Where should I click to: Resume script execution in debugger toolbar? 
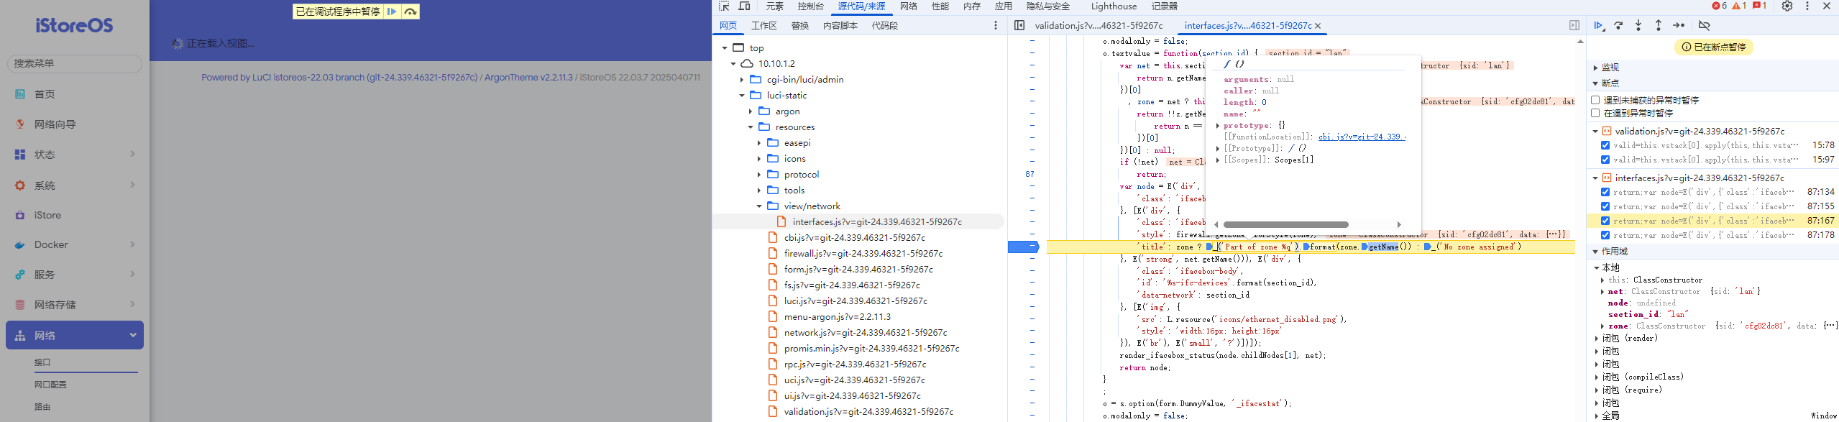click(1598, 25)
